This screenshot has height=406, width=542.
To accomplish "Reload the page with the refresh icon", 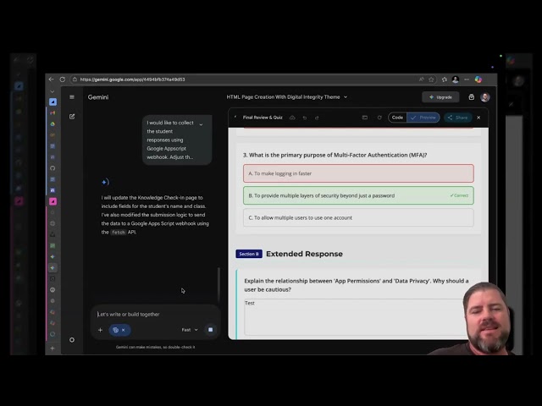I will 62,80.
